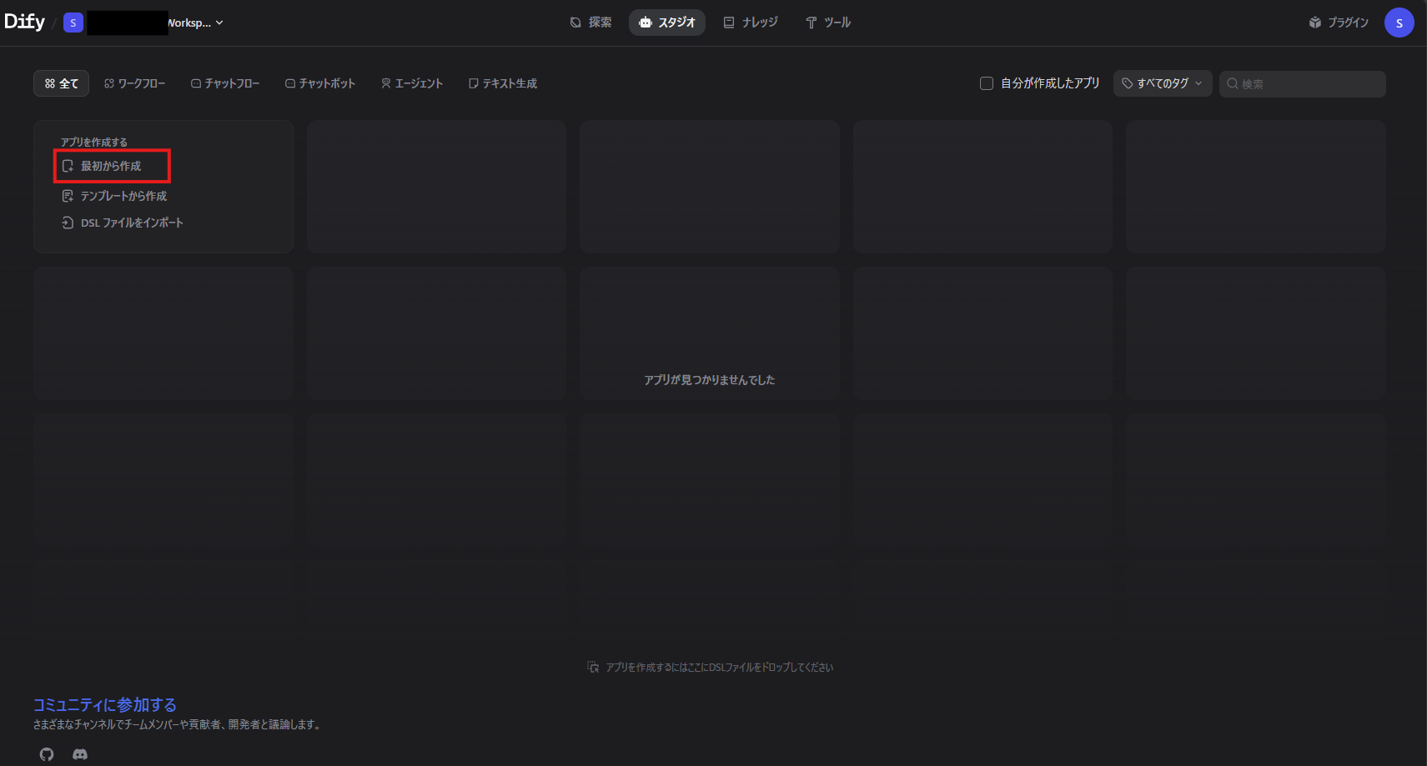The height and width of the screenshot is (766, 1427).
Task: Open the プラグイン plugins button
Action: (x=1339, y=23)
